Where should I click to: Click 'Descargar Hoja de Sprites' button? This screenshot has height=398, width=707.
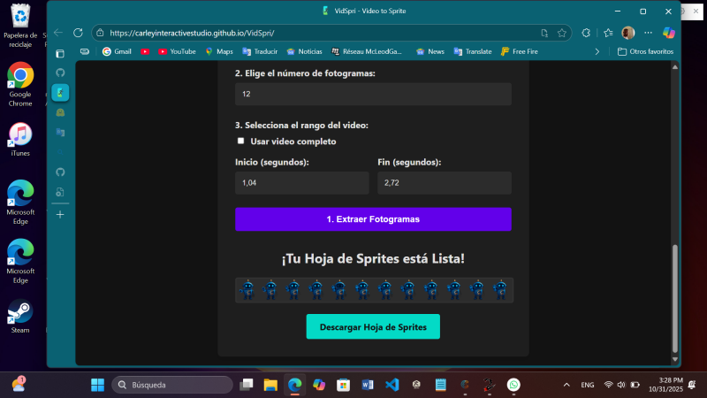[x=373, y=326]
